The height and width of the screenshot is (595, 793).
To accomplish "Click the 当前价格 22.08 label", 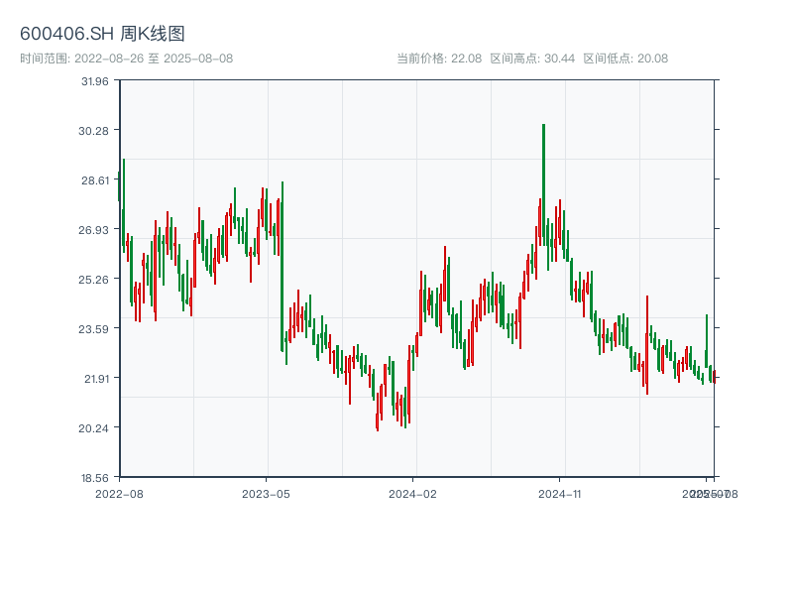I will pyautogui.click(x=438, y=59).
